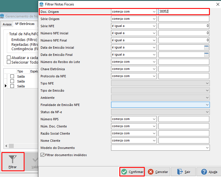Click the Ajuda button
221x177 pixels.
[209, 172]
